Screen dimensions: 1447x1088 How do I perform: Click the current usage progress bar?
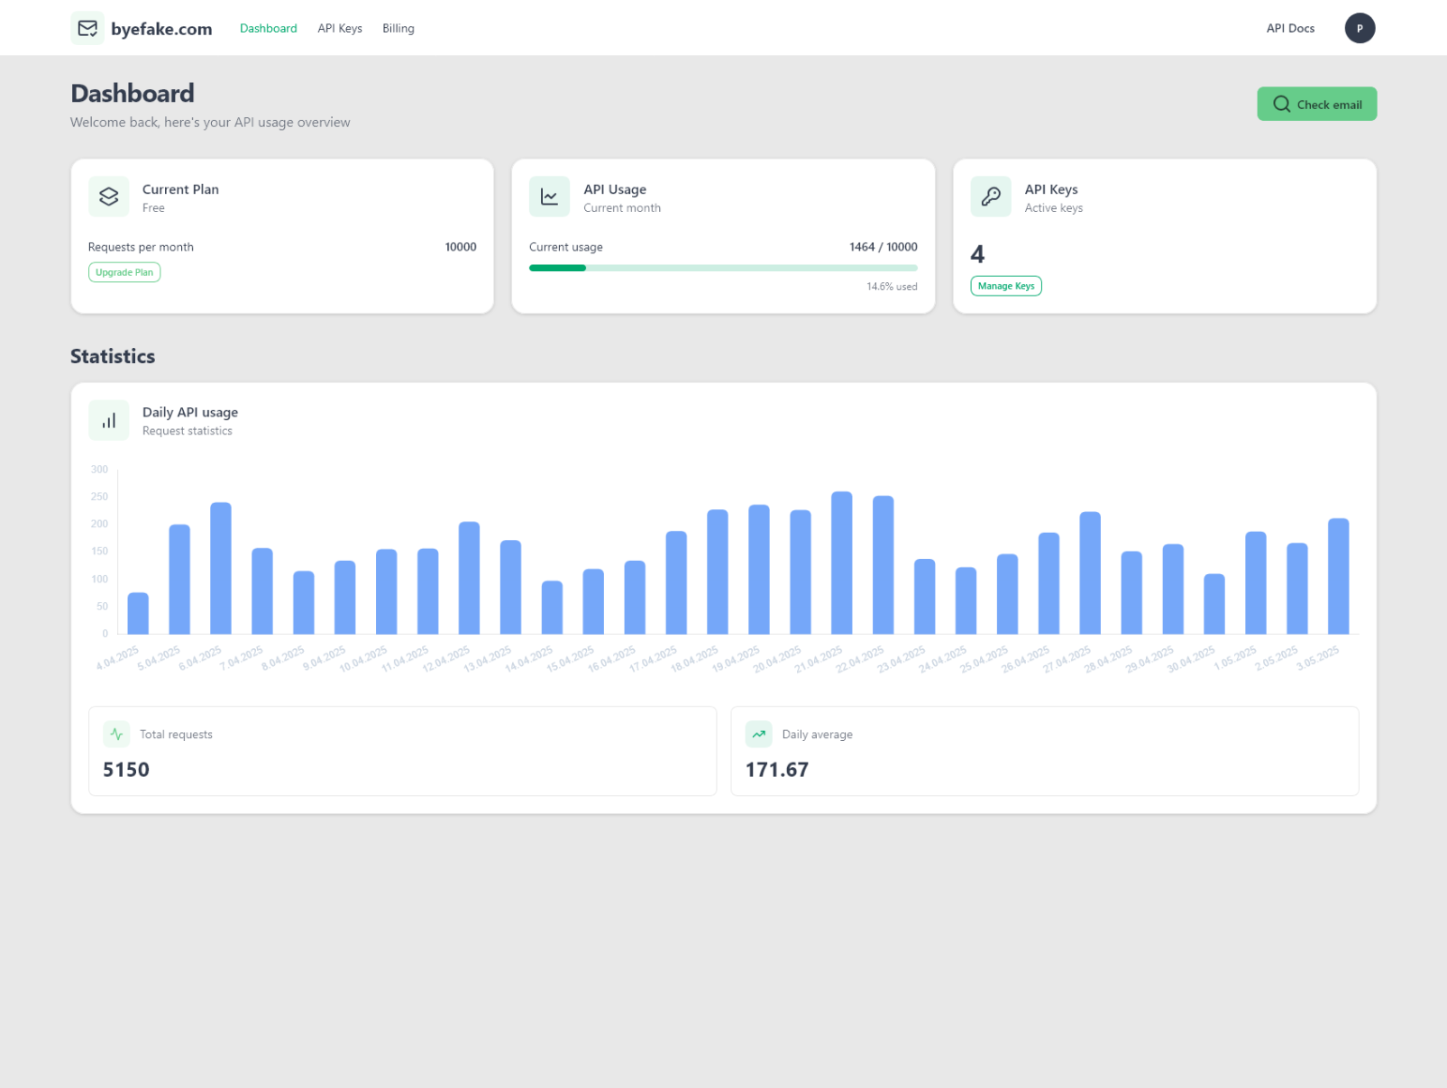[723, 268]
